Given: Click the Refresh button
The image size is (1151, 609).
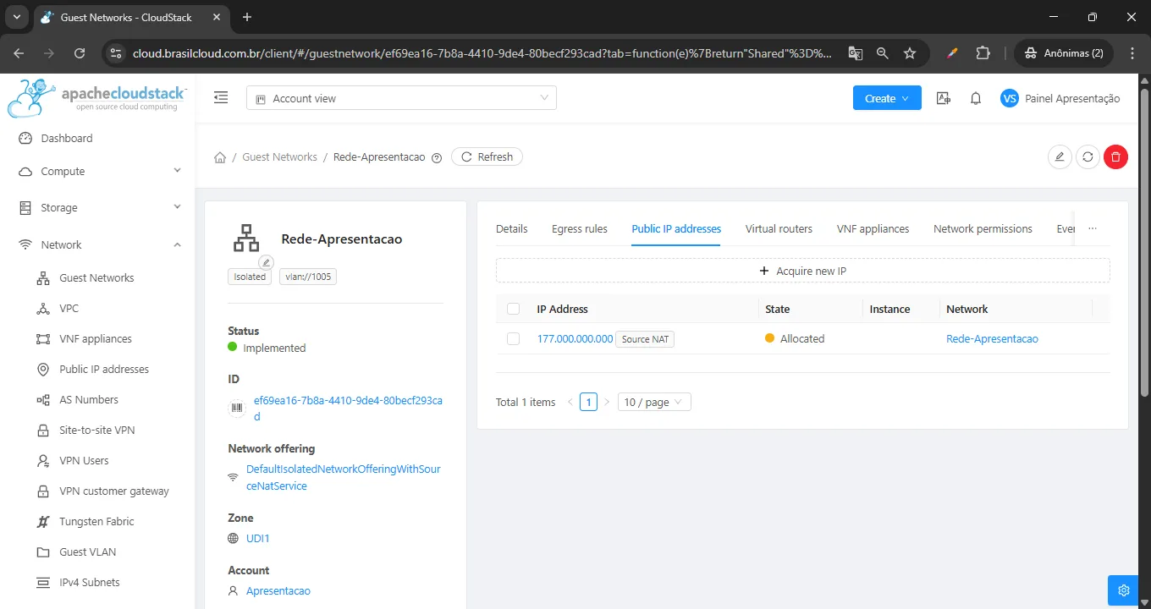Looking at the screenshot, I should point(487,156).
